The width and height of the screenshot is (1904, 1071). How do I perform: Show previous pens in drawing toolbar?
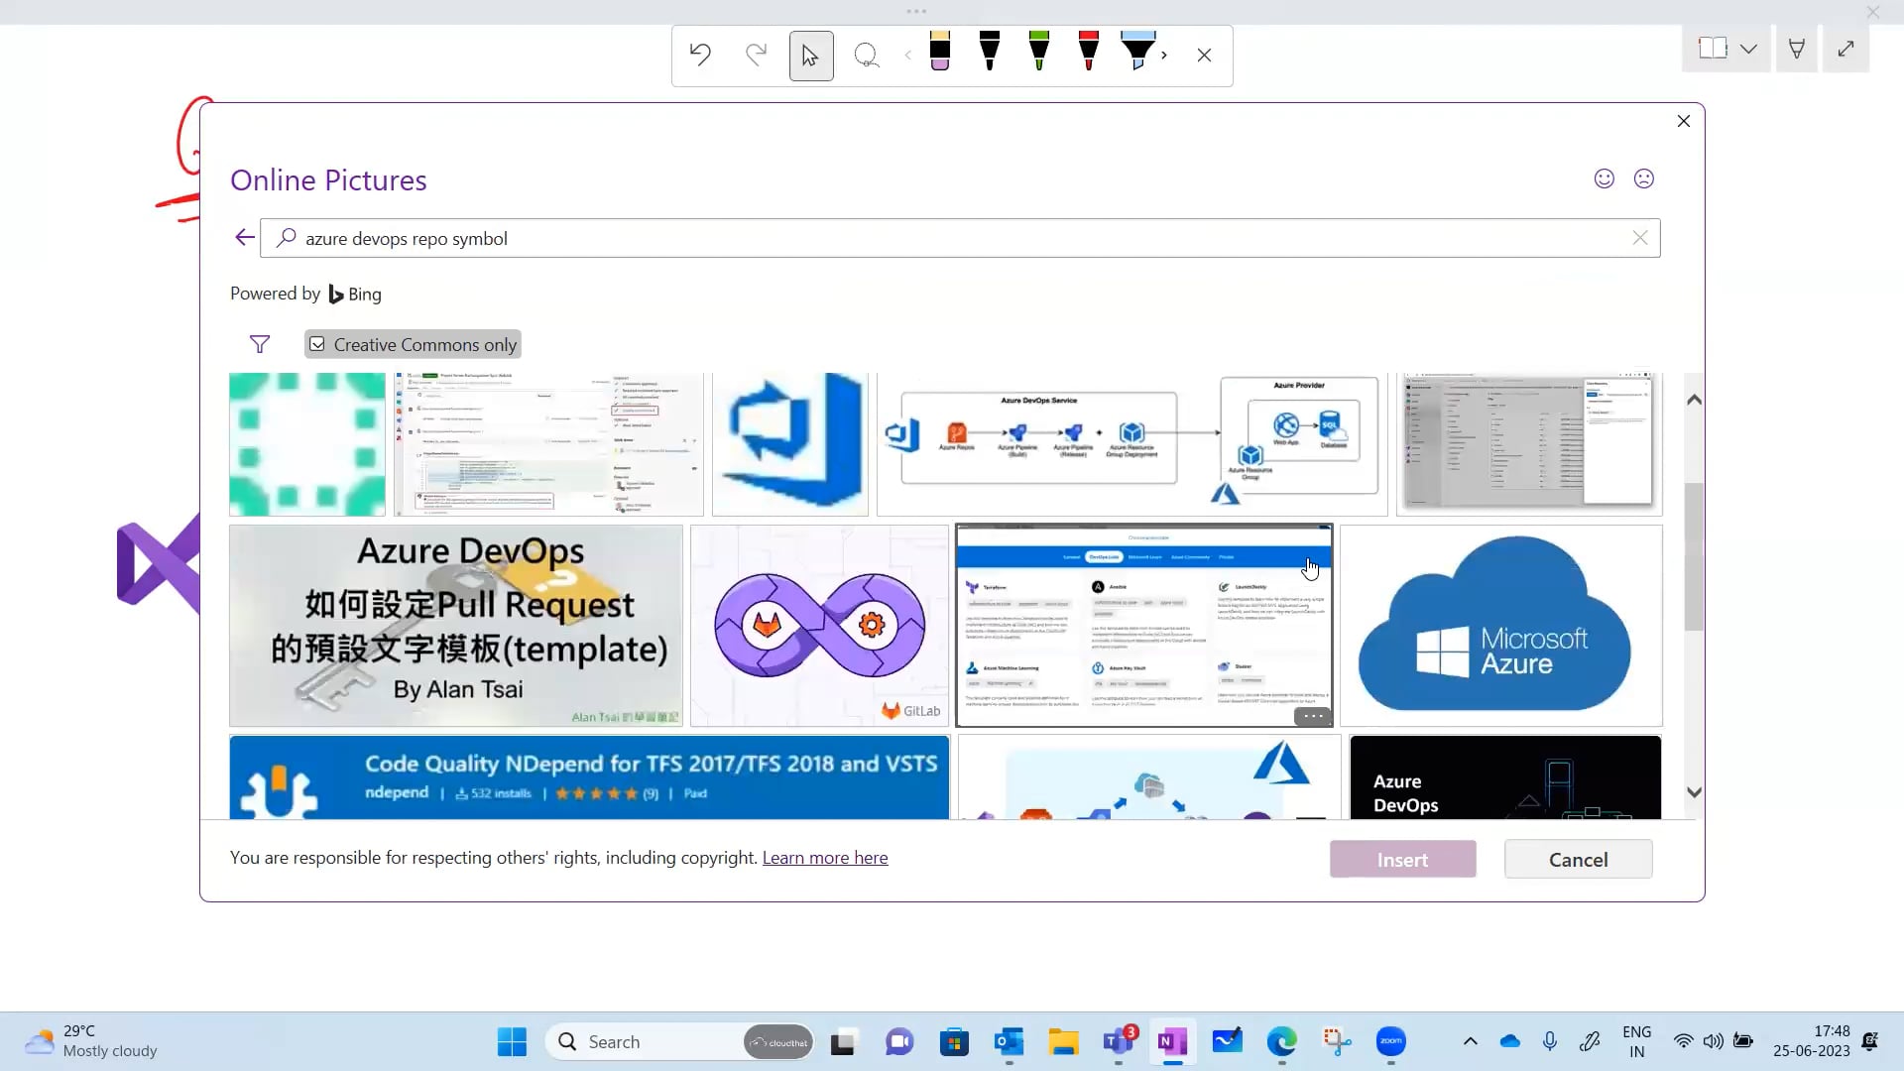[x=907, y=56]
